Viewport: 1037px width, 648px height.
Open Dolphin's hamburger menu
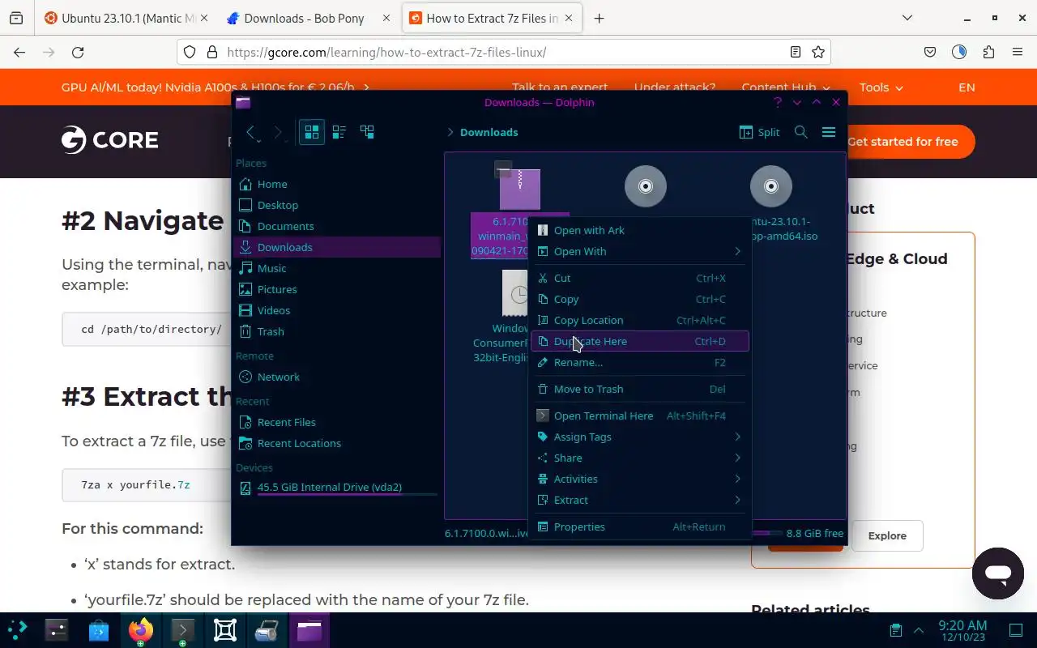(829, 132)
